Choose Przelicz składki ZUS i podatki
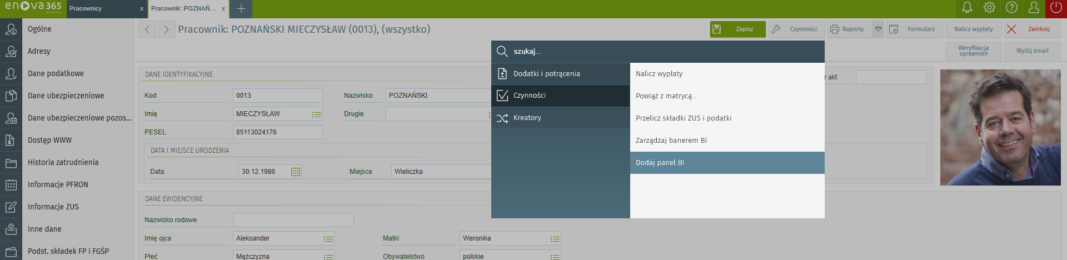 click(727, 118)
